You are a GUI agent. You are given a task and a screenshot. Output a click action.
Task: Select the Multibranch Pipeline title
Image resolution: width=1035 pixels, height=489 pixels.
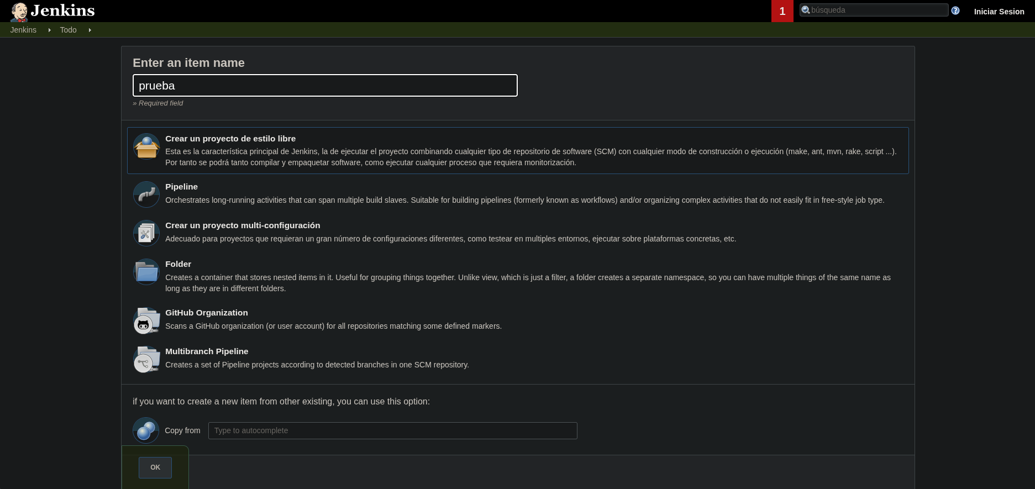(x=207, y=351)
